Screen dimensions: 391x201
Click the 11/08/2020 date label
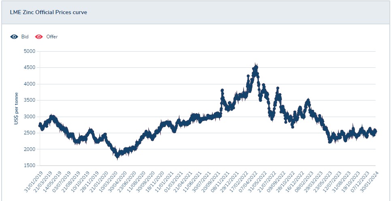[x=136, y=181]
